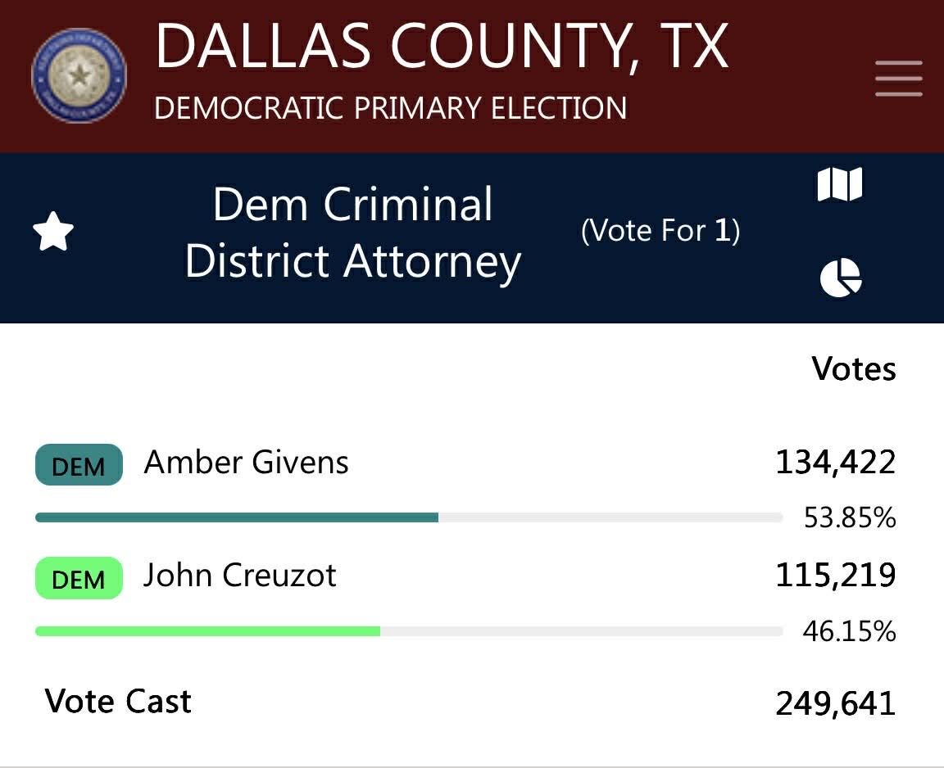944x768 pixels.
Task: Click the Dallas County, TX title
Action: pos(442,47)
